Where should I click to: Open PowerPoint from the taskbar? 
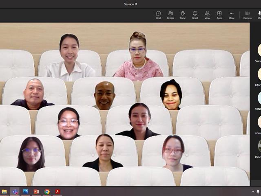point(36,192)
